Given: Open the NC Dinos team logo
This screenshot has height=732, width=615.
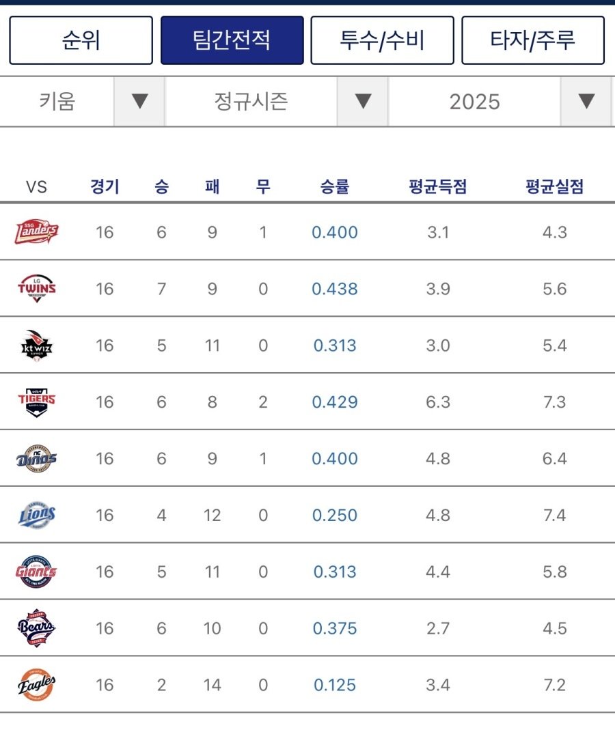Looking at the screenshot, I should [x=37, y=459].
